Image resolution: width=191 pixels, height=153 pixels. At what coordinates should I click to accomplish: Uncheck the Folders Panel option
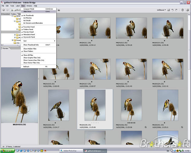point(38,29)
